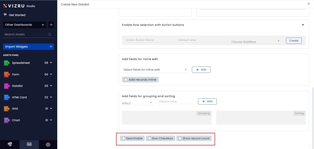This screenshot has height=149, width=314.
Task: Open settings gear in bottom sidebar
Action: point(48,144)
